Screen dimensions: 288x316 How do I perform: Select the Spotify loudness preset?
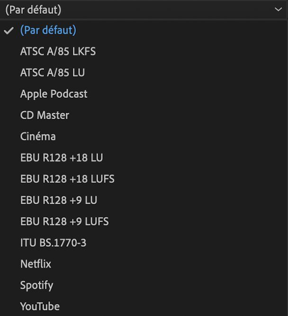36,285
